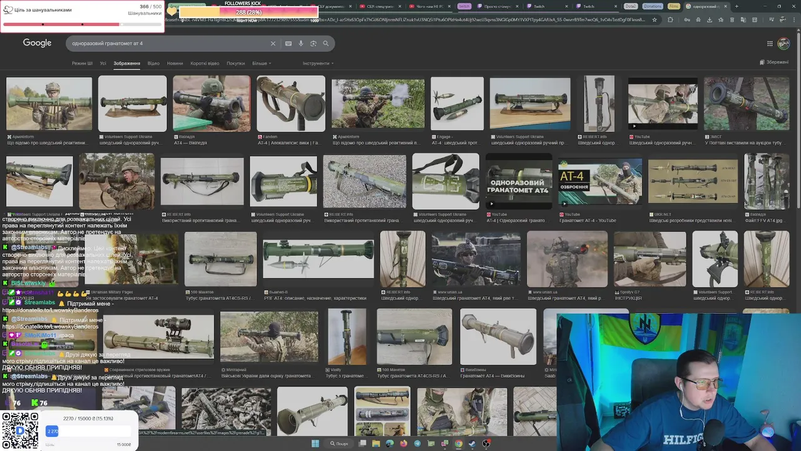Viewport: 801px width, 451px height.
Task: Open the AT-4 ОЗБРОЄННЯ YouTube thumbnail
Action: pyautogui.click(x=599, y=182)
